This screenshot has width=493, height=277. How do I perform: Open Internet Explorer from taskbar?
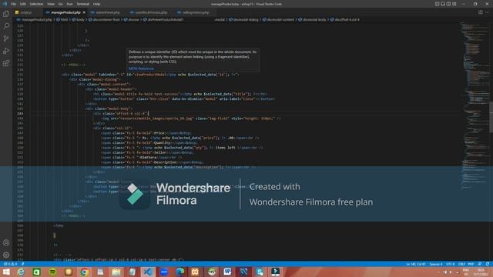21,272
